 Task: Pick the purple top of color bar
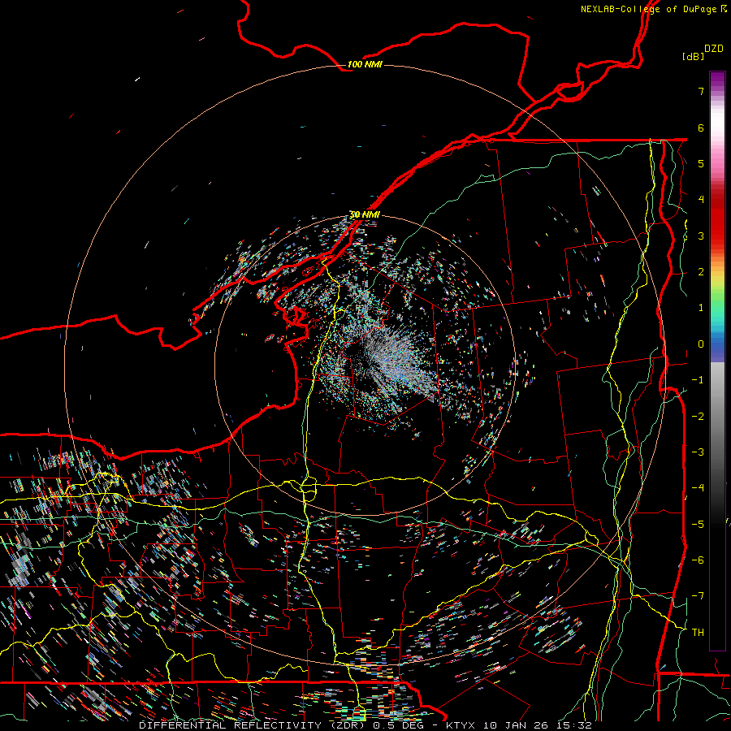tap(717, 80)
